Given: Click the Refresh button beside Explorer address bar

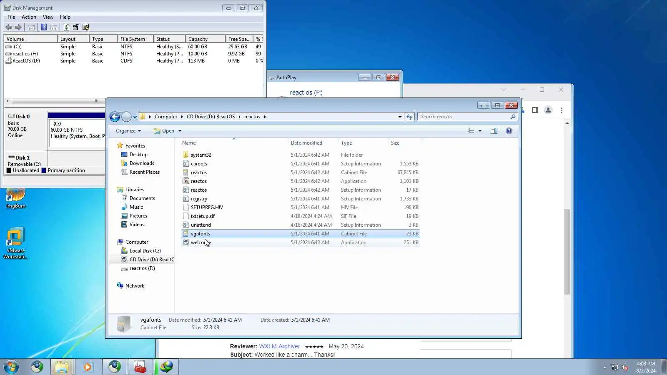Looking at the screenshot, I should pos(409,117).
